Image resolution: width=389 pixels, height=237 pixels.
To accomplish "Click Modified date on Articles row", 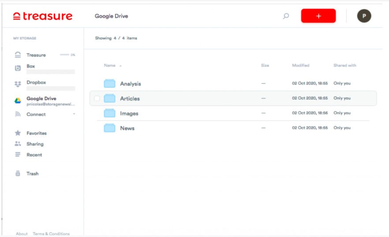I will (310, 98).
